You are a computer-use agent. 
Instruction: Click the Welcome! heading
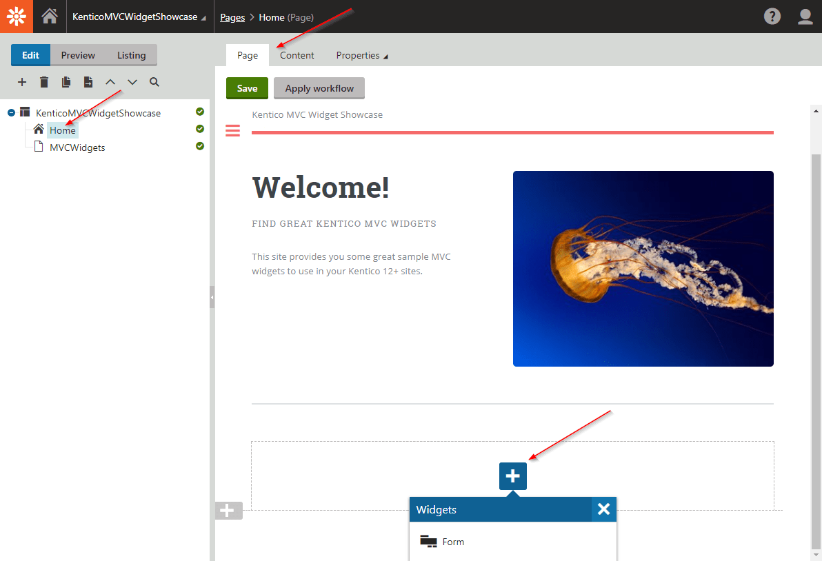[x=320, y=187]
